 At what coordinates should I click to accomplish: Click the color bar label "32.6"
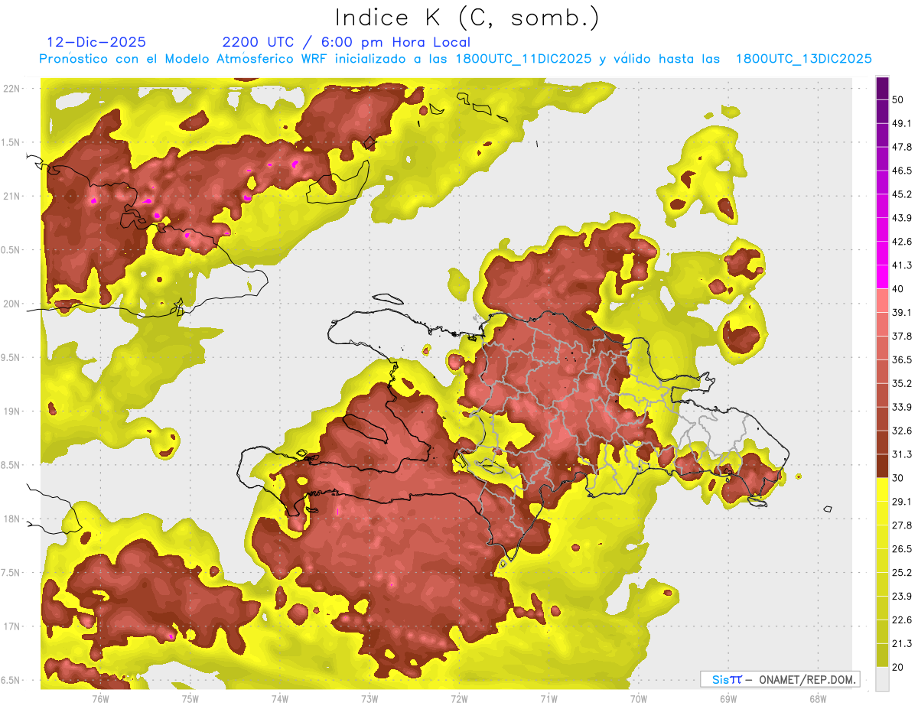click(902, 431)
